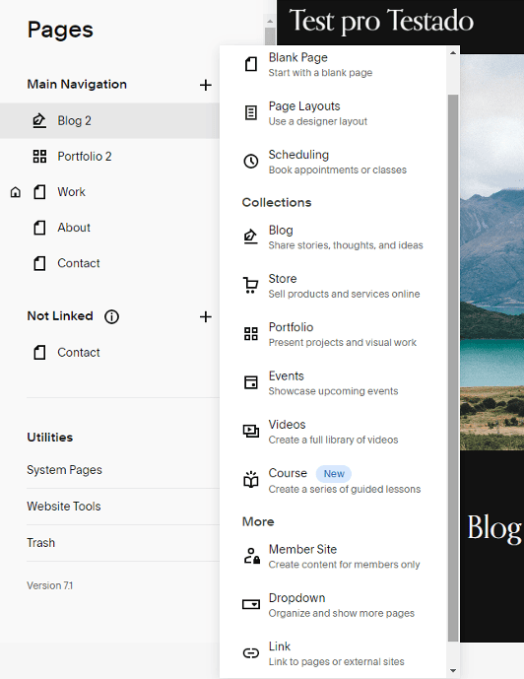The image size is (524, 679).
Task: Click the Test pro Testado site title
Action: coord(381,22)
